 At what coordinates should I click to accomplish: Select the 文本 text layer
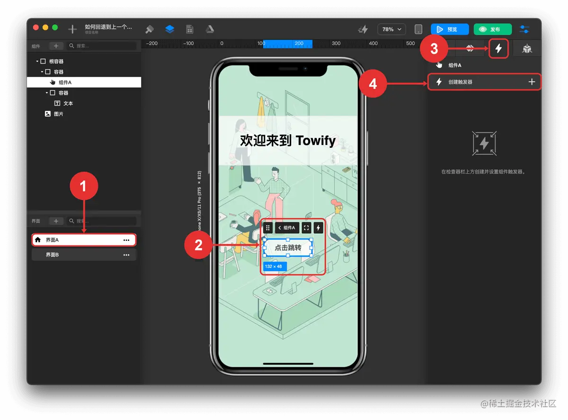pyautogui.click(x=84, y=103)
